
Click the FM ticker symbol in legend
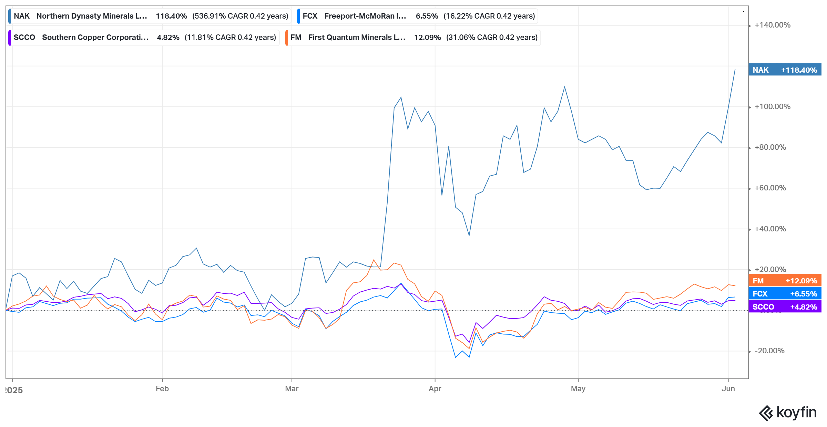(x=296, y=38)
